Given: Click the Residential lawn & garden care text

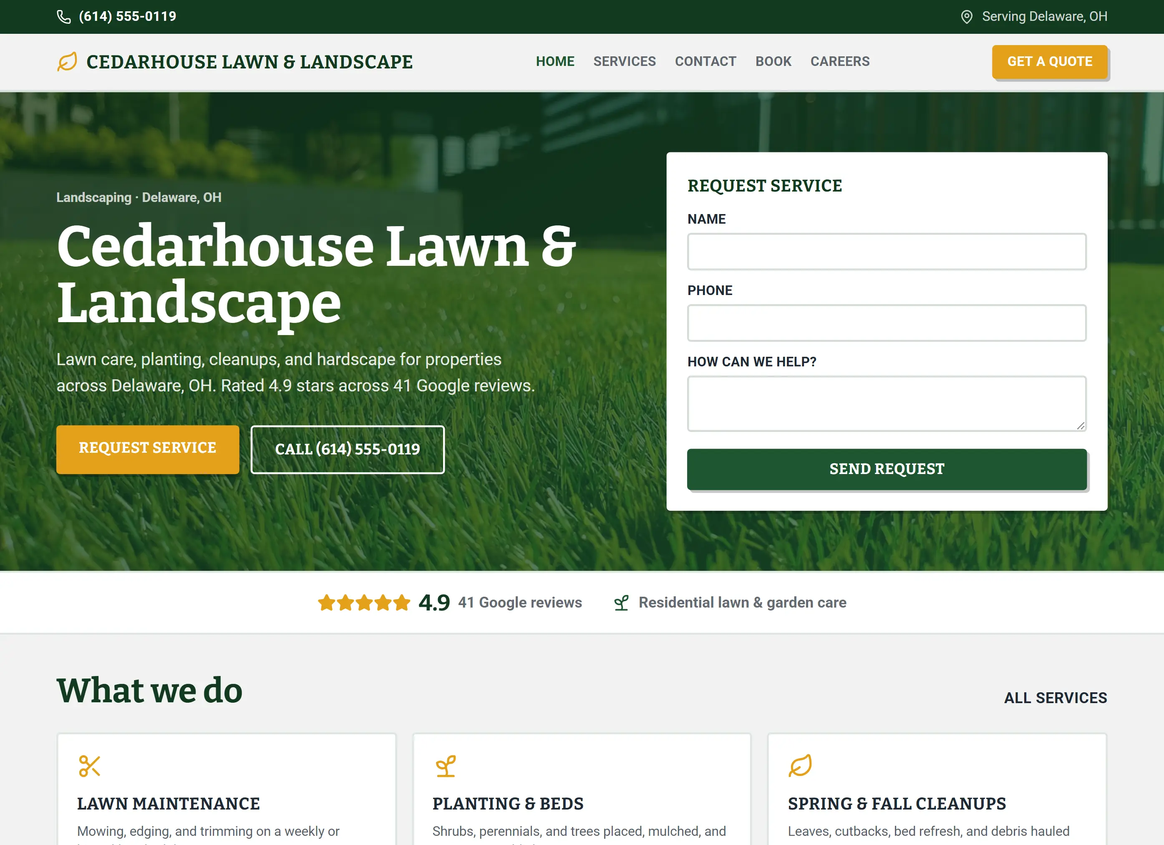Looking at the screenshot, I should pyautogui.click(x=742, y=603).
